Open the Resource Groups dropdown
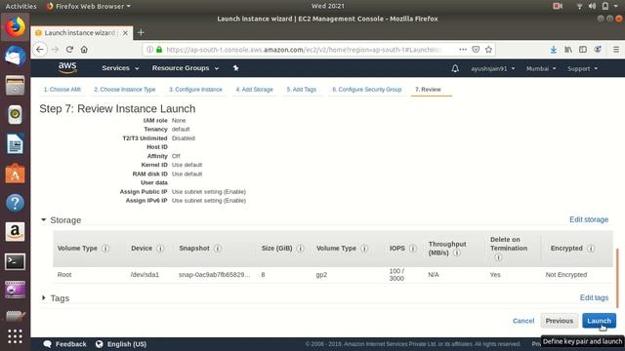 [186, 68]
